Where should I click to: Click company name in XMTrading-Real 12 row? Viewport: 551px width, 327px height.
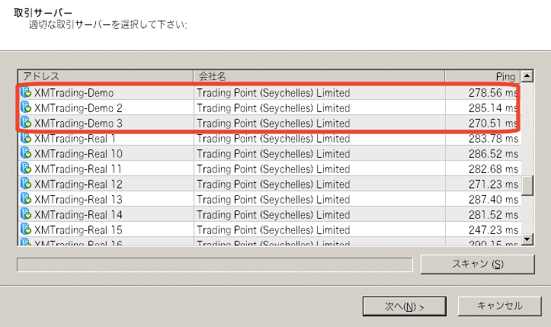tap(274, 184)
